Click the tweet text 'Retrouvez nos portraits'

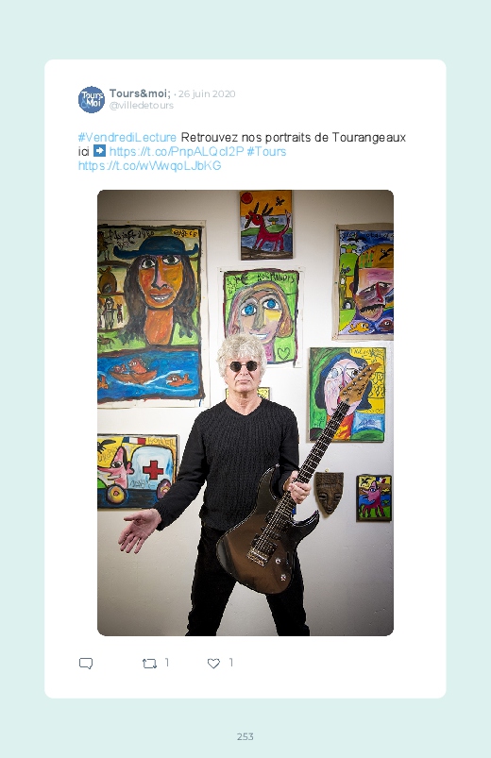[x=245, y=137]
